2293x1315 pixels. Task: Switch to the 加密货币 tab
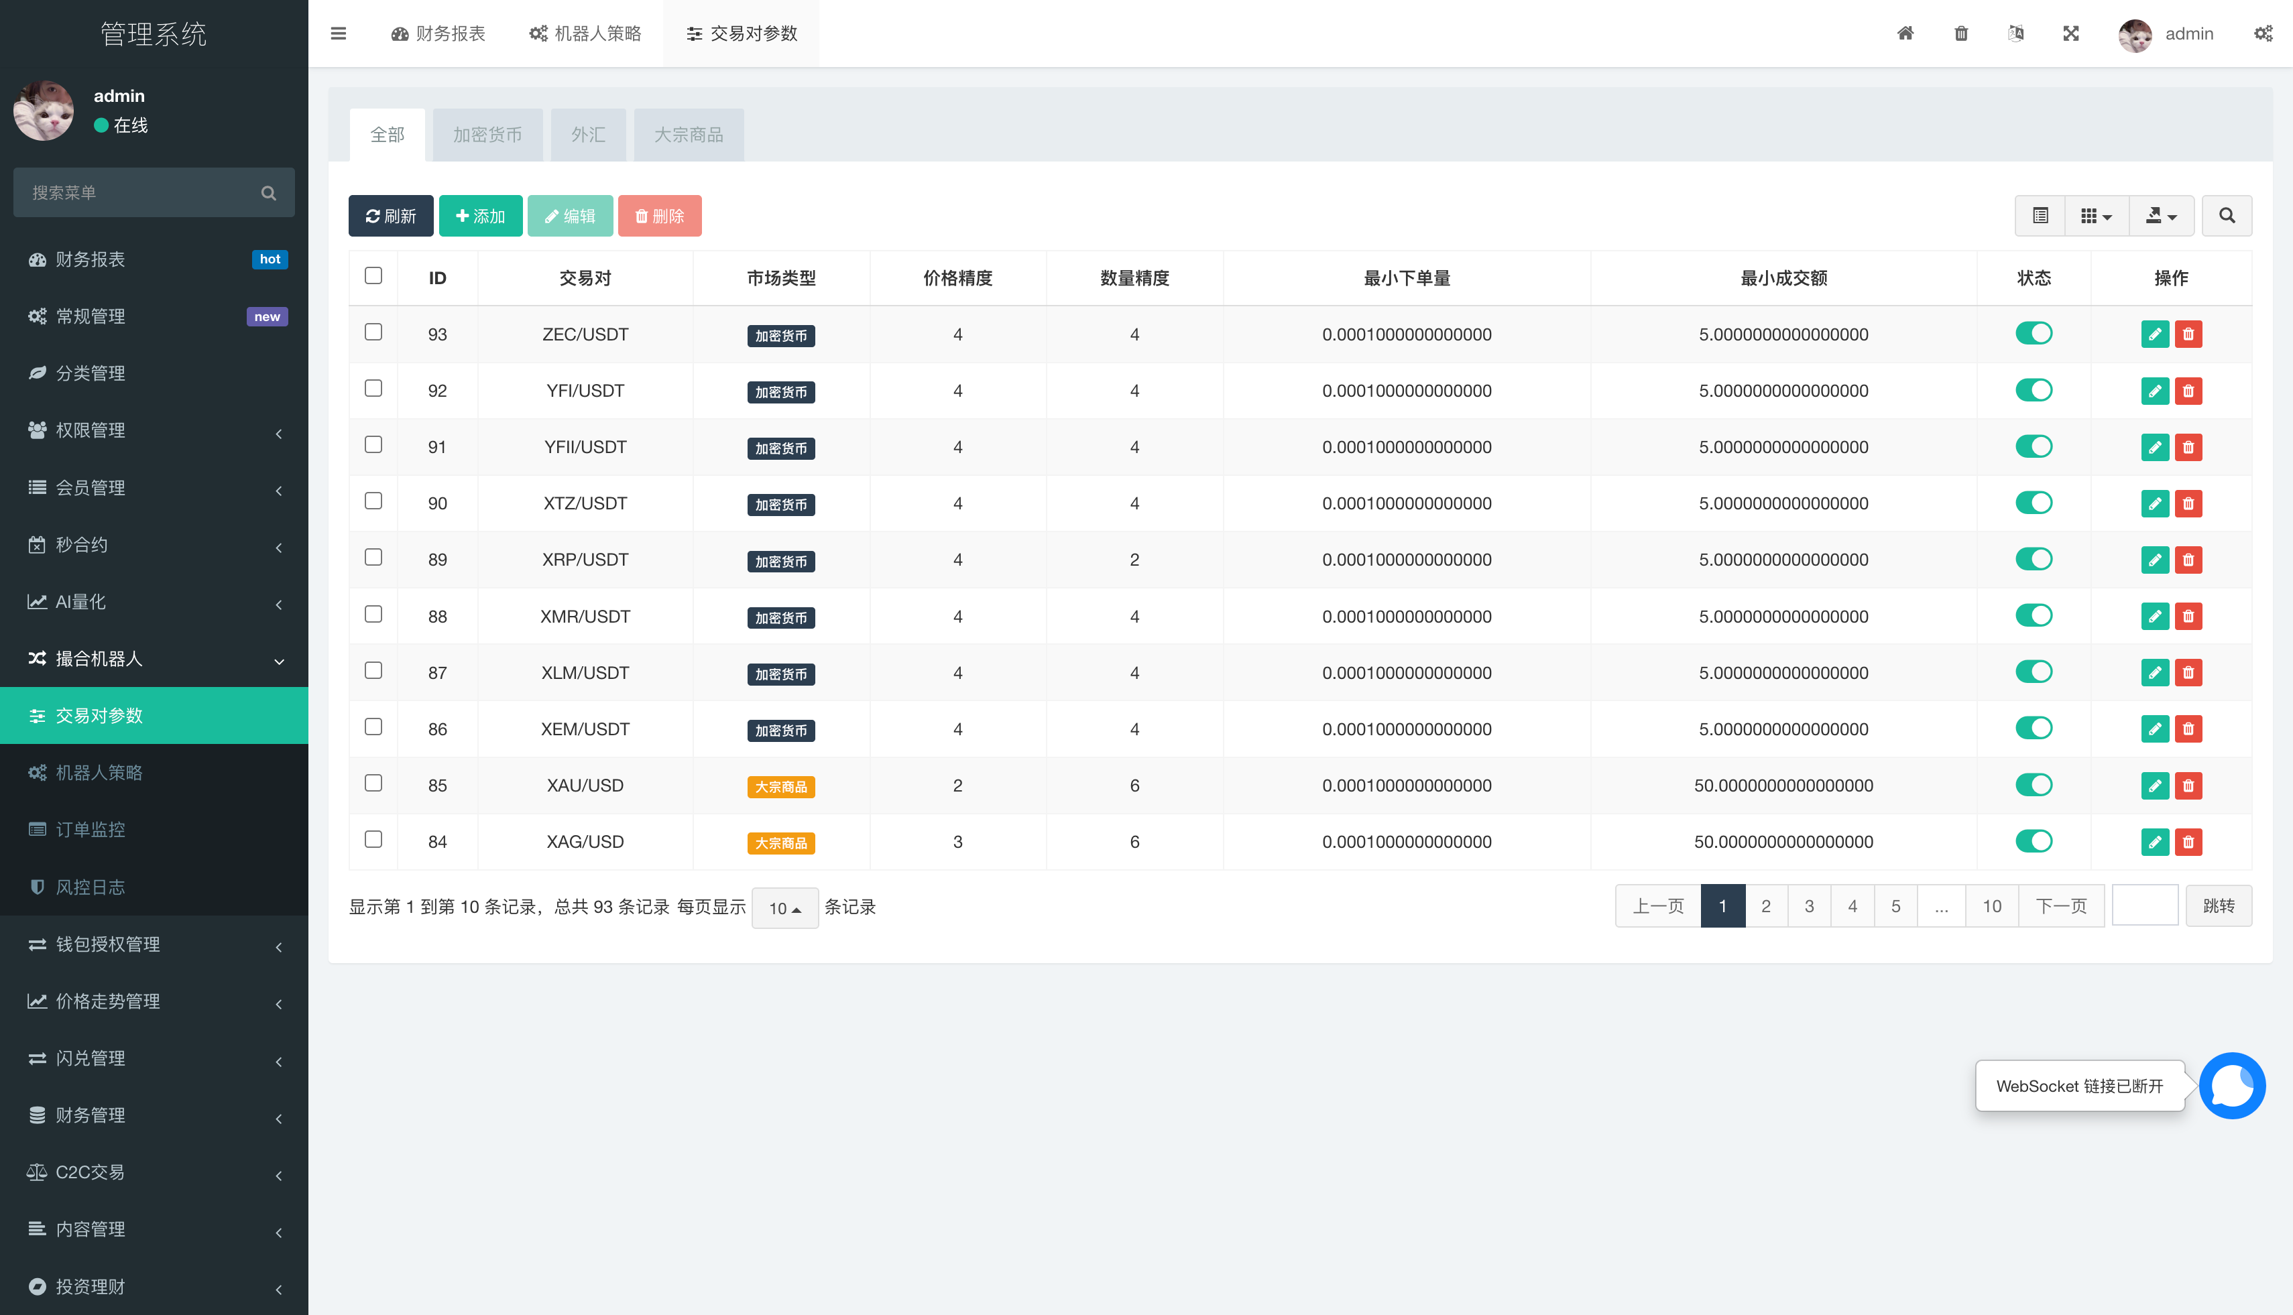[487, 135]
